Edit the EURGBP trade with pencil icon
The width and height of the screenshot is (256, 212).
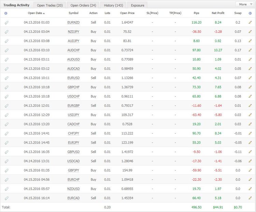(x=250, y=105)
